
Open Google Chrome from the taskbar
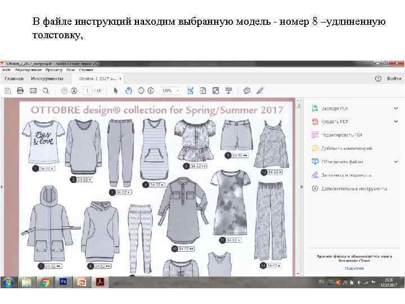coord(45,281)
